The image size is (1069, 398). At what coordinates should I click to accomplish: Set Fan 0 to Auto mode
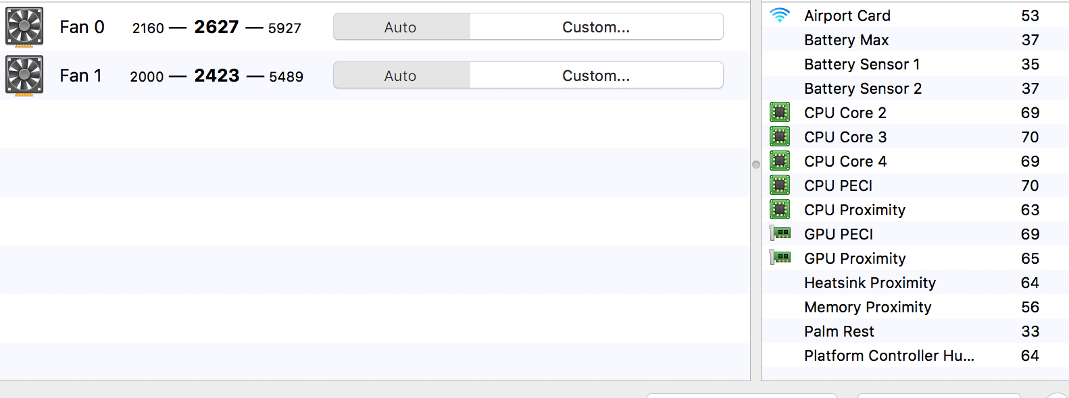[401, 27]
